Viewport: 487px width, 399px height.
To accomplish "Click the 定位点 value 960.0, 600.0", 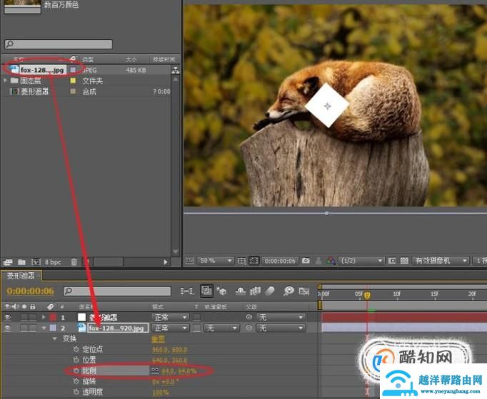I will pyautogui.click(x=169, y=350).
